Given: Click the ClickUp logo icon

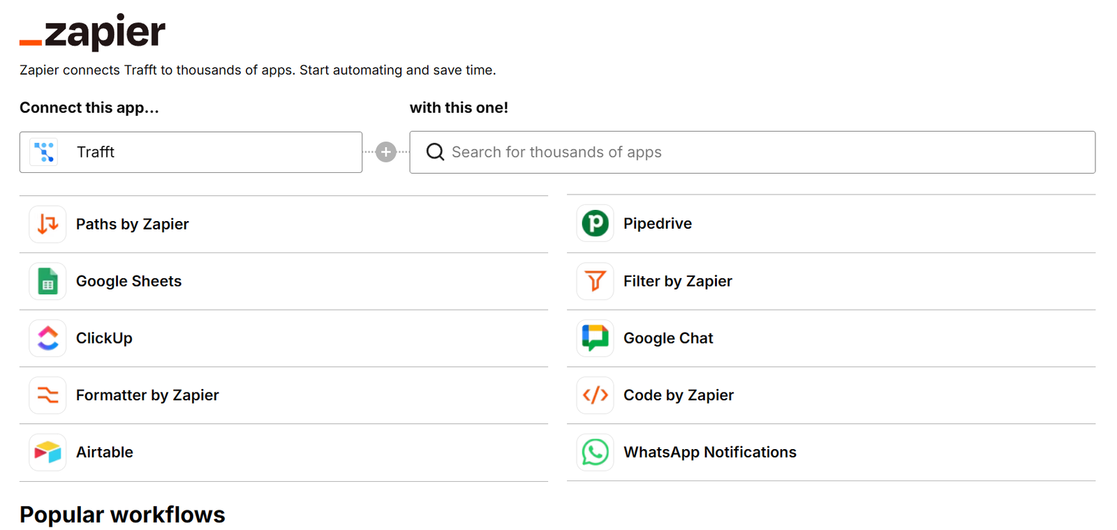Looking at the screenshot, I should click(47, 338).
